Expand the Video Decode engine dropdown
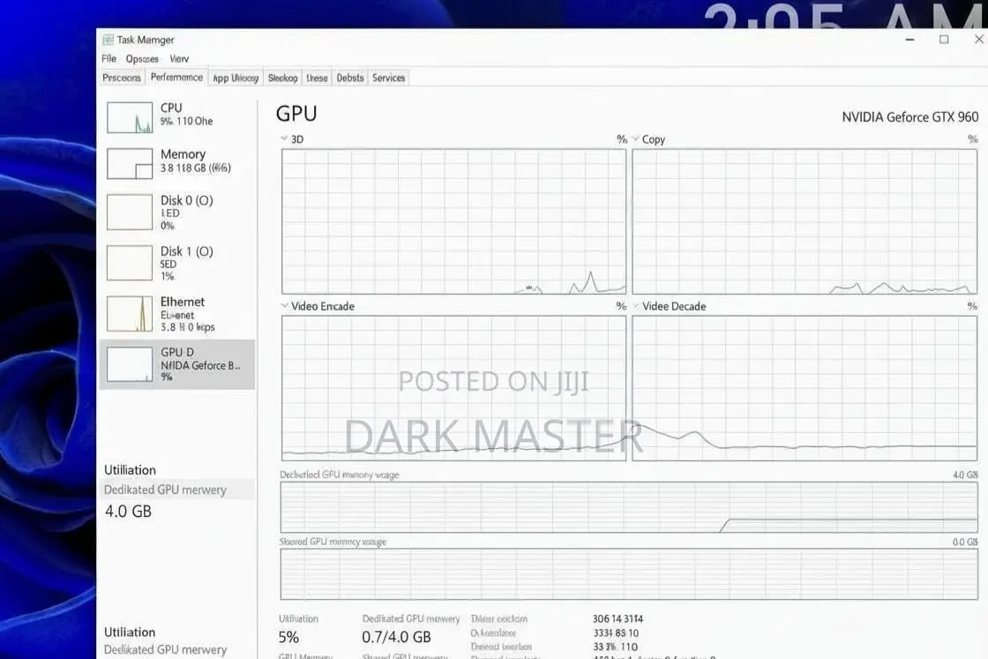 [x=636, y=305]
